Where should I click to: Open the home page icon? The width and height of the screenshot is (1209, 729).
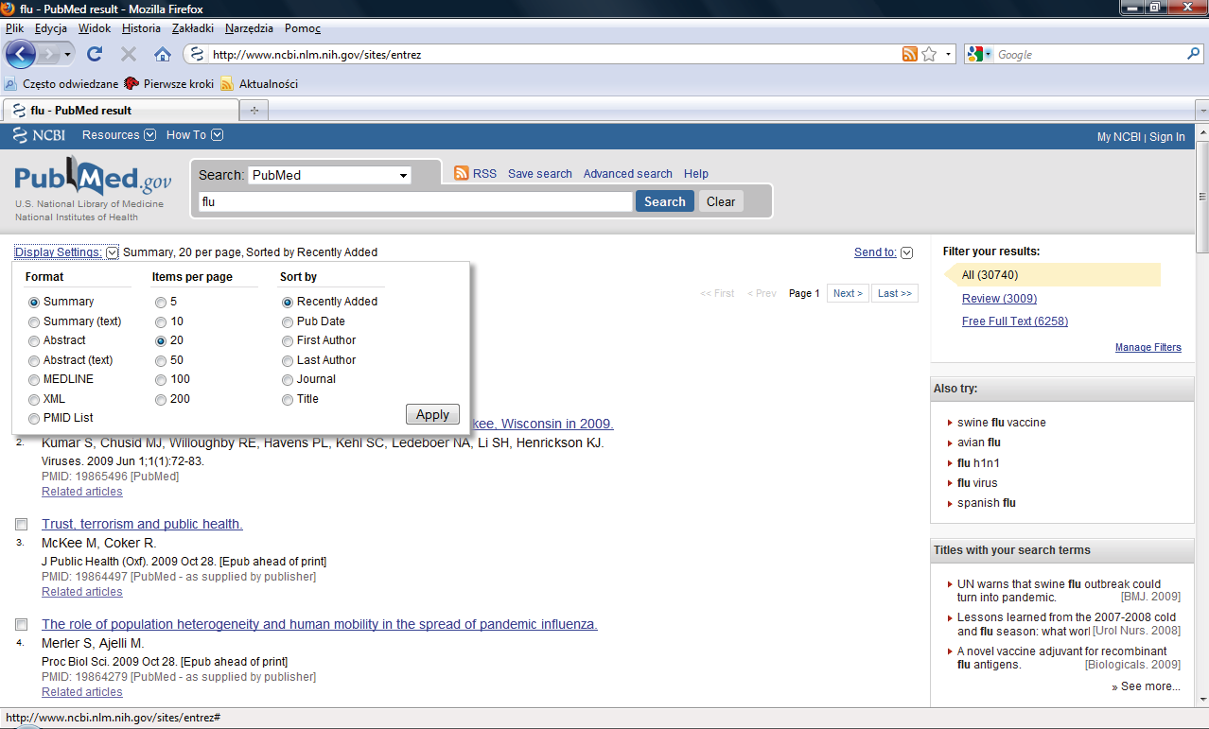[x=162, y=55]
